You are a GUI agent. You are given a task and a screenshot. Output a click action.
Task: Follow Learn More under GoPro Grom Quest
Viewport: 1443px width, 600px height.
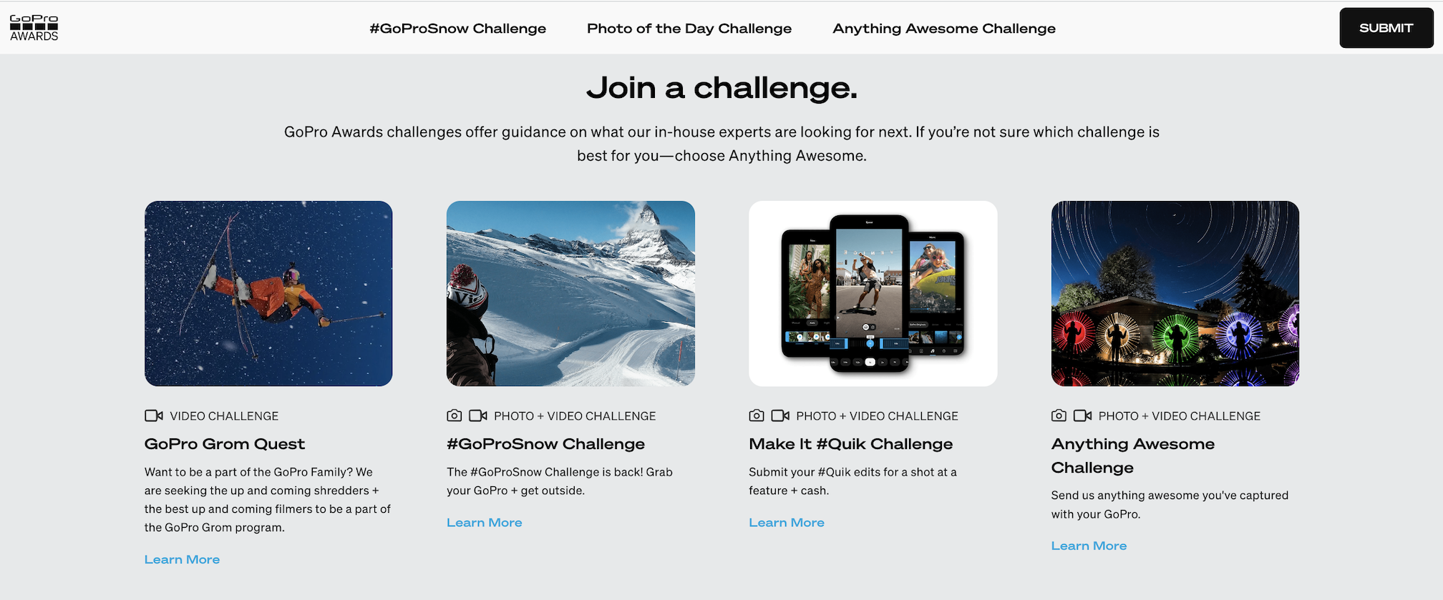click(182, 560)
